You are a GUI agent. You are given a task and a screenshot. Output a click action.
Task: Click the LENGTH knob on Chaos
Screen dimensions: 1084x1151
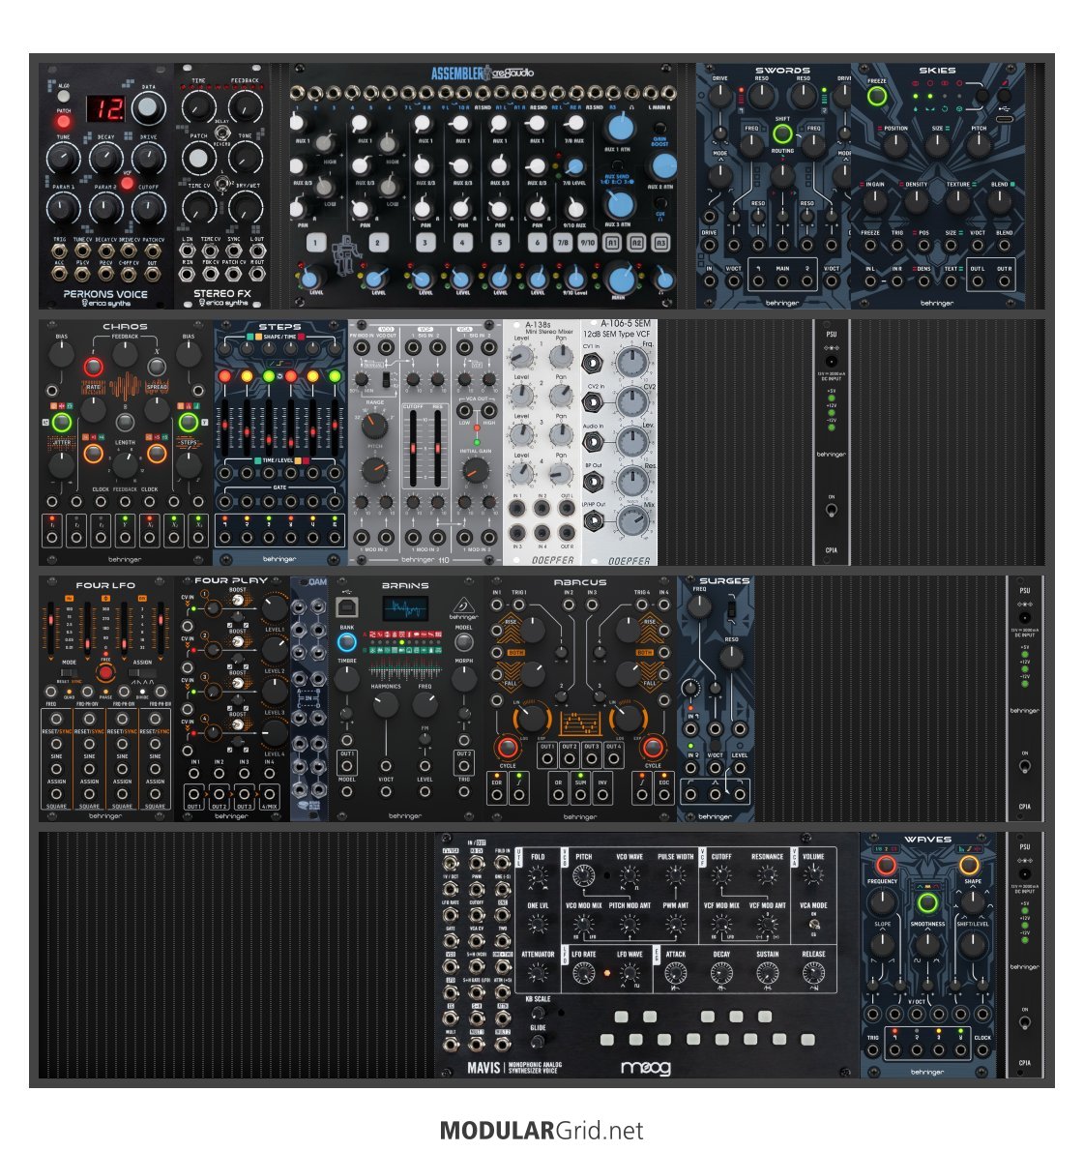(125, 464)
